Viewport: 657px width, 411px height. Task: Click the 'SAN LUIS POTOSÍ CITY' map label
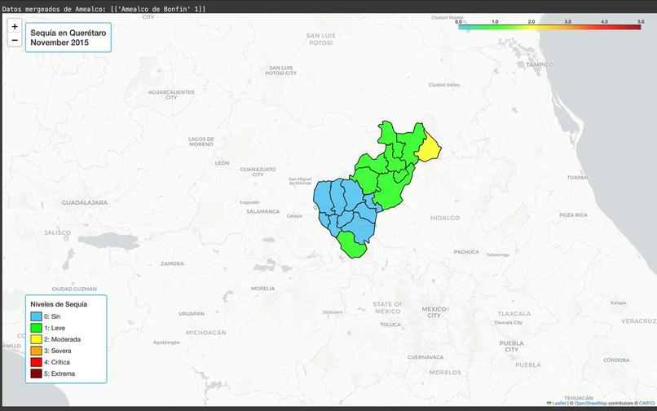pos(280,70)
